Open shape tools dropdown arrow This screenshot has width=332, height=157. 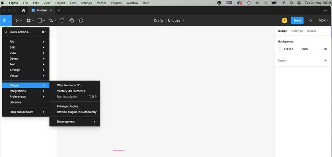pyautogui.click(x=44, y=21)
